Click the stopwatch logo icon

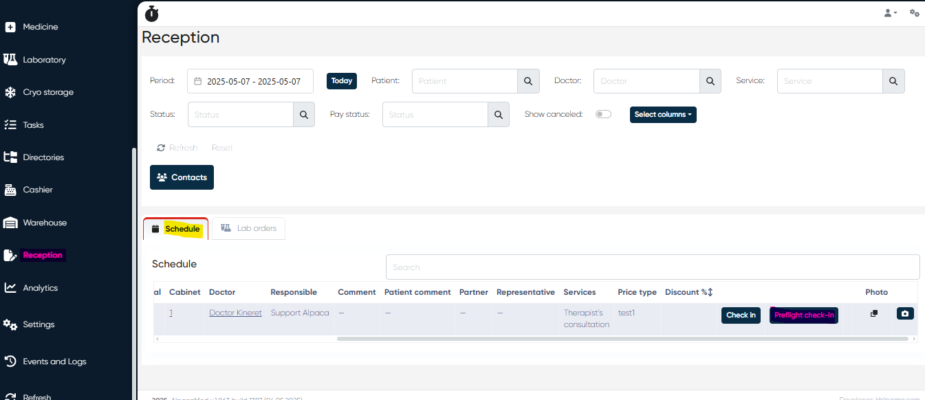click(151, 13)
